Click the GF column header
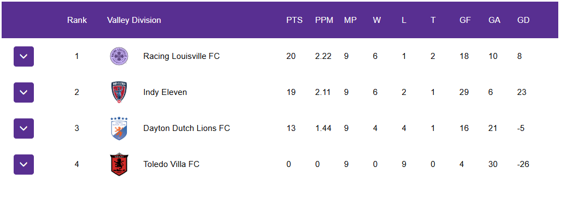This screenshot has width=561, height=203. point(465,20)
